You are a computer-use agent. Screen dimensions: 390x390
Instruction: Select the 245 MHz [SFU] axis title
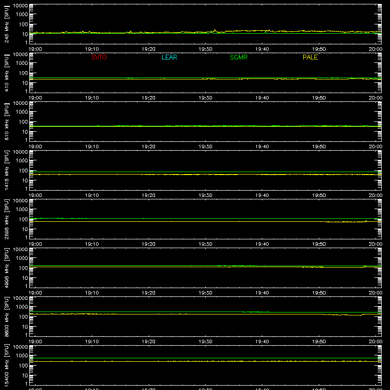click(7, 24)
